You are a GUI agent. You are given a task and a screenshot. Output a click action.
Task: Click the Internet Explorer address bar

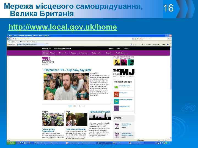73,39
